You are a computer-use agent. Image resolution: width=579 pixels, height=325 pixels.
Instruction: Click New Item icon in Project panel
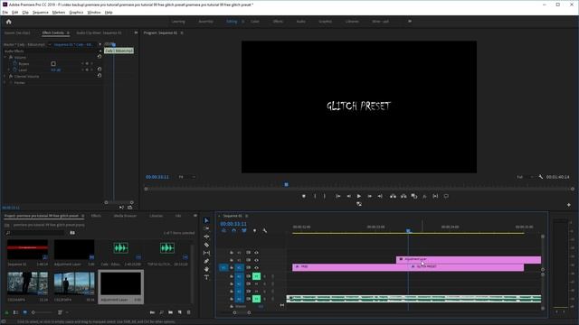(179, 312)
